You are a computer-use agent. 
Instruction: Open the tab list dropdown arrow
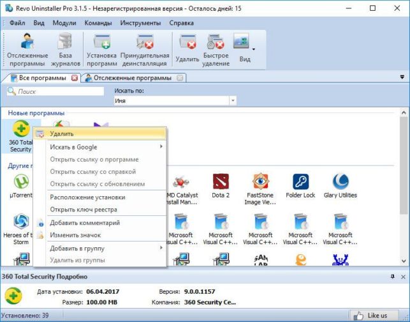(402, 77)
